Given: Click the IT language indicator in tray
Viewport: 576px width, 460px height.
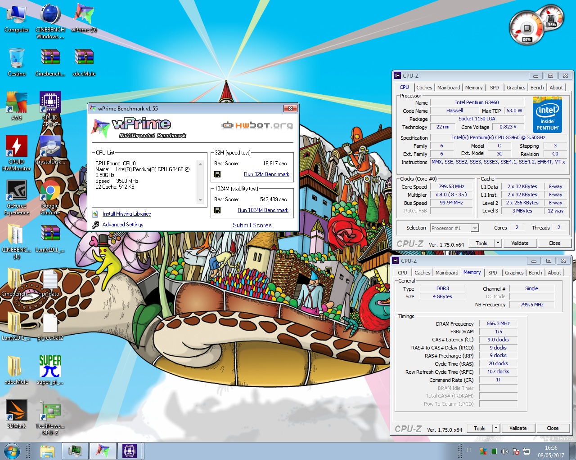Looking at the screenshot, I should pos(469,450).
